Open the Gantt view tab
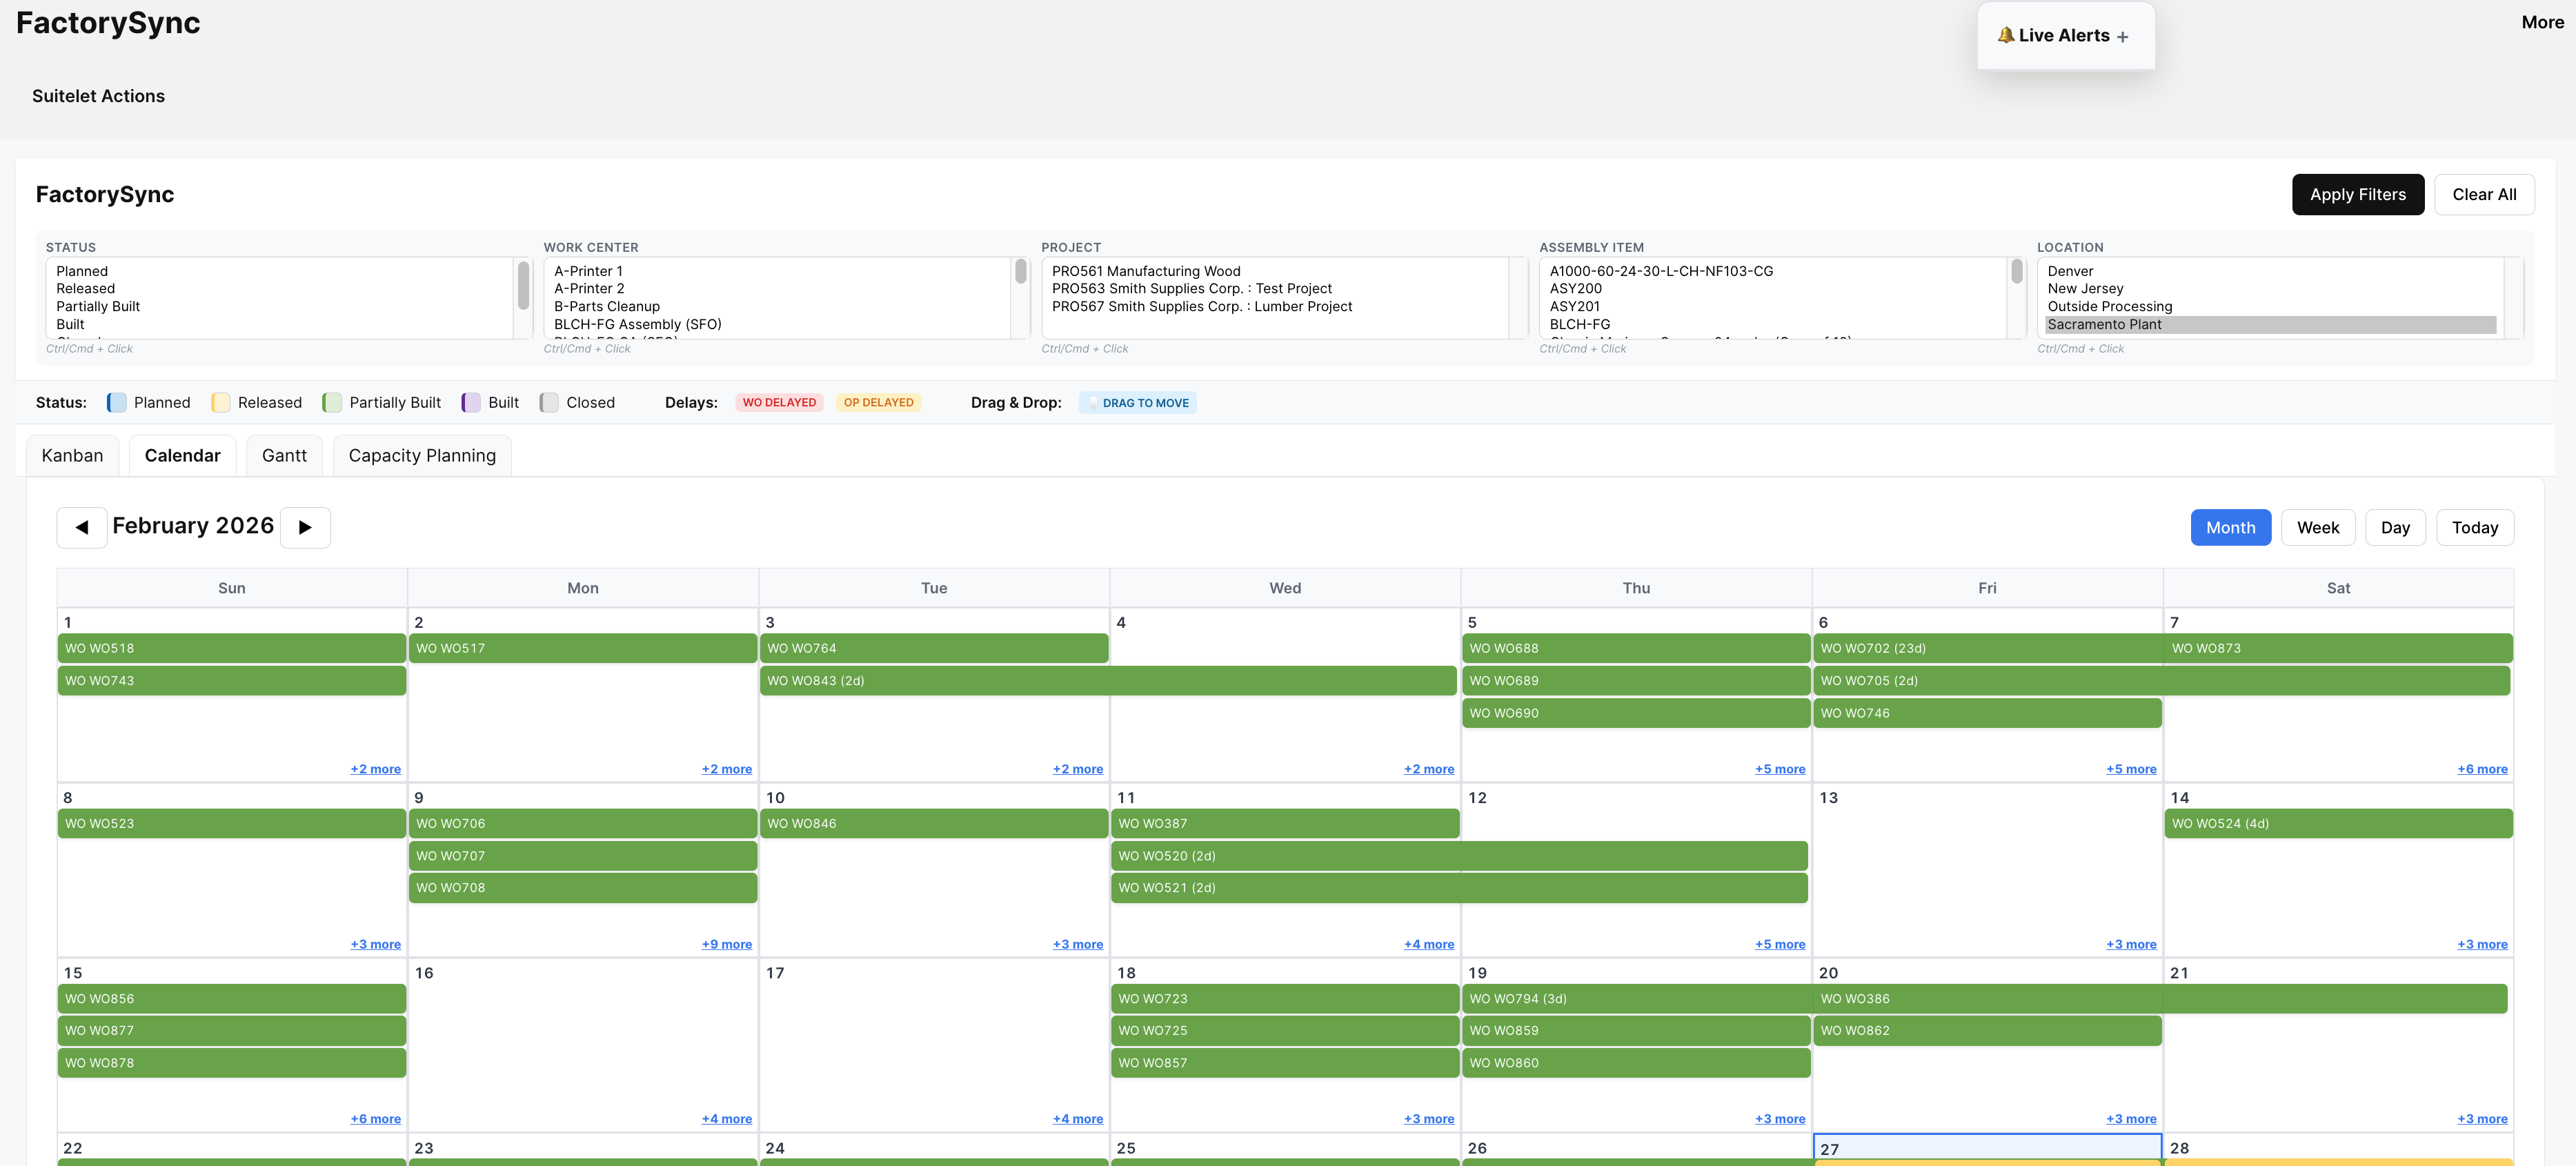2576x1166 pixels. click(x=284, y=455)
